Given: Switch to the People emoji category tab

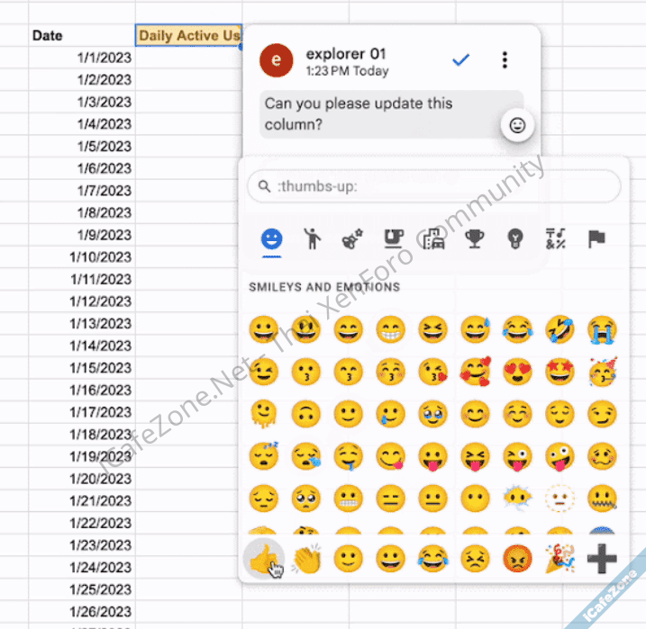Looking at the screenshot, I should (x=312, y=238).
